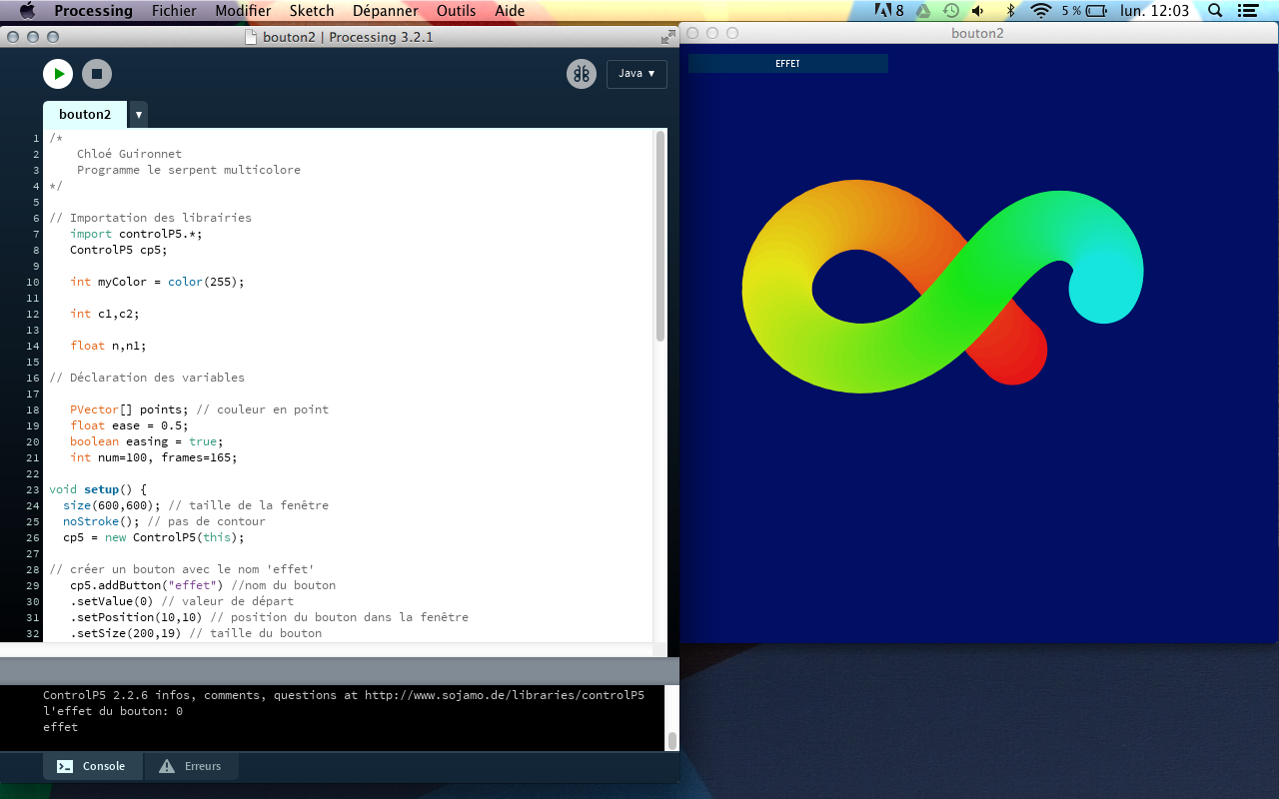Screen dimensions: 1279x799
Task: Click the 'float n,n1;' code line
Action: (108, 346)
